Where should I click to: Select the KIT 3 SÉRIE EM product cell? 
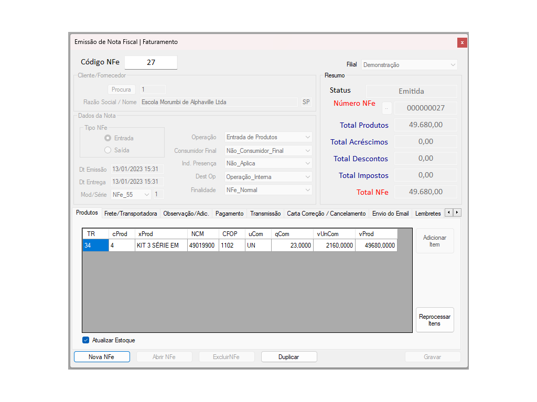point(161,245)
